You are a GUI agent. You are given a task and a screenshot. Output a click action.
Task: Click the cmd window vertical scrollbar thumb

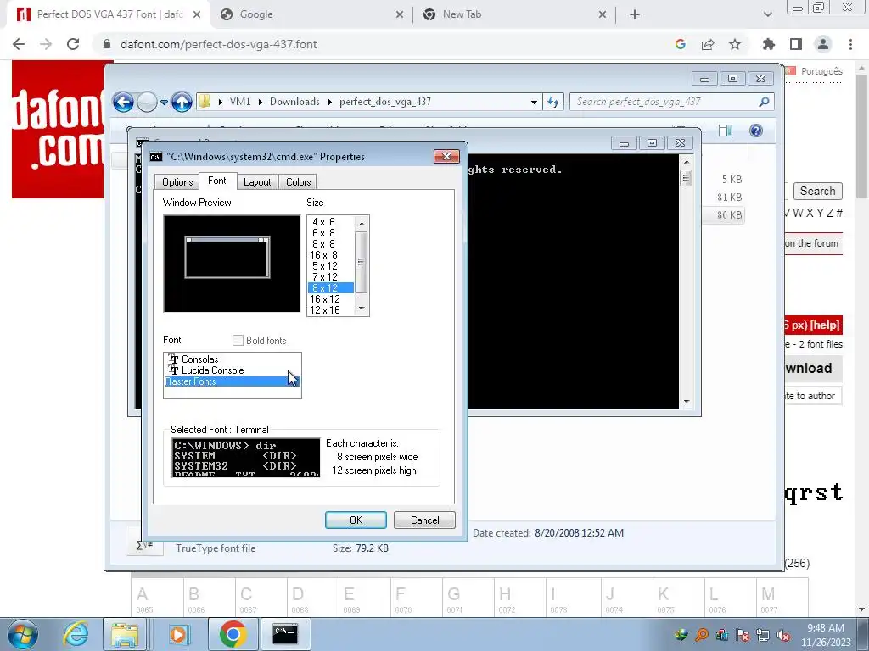(686, 178)
